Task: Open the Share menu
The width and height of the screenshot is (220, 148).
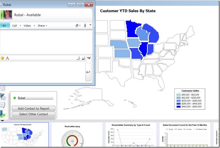Action: pyautogui.click(x=42, y=26)
